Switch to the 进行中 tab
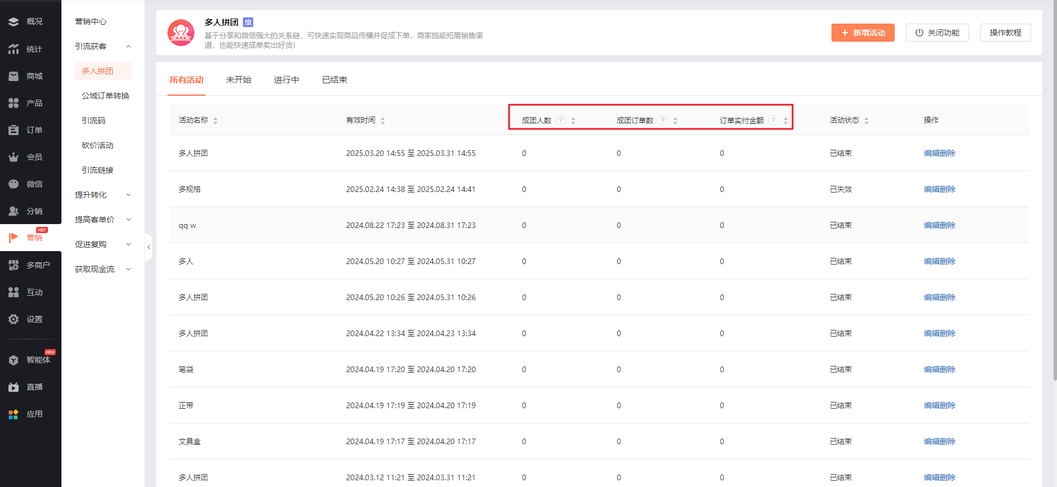This screenshot has height=487, width=1057. click(286, 80)
